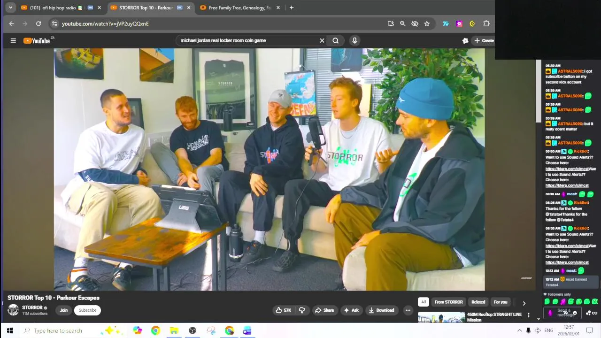
Task: Click the 450M Rooftop video thumbnail
Action: tap(441, 317)
